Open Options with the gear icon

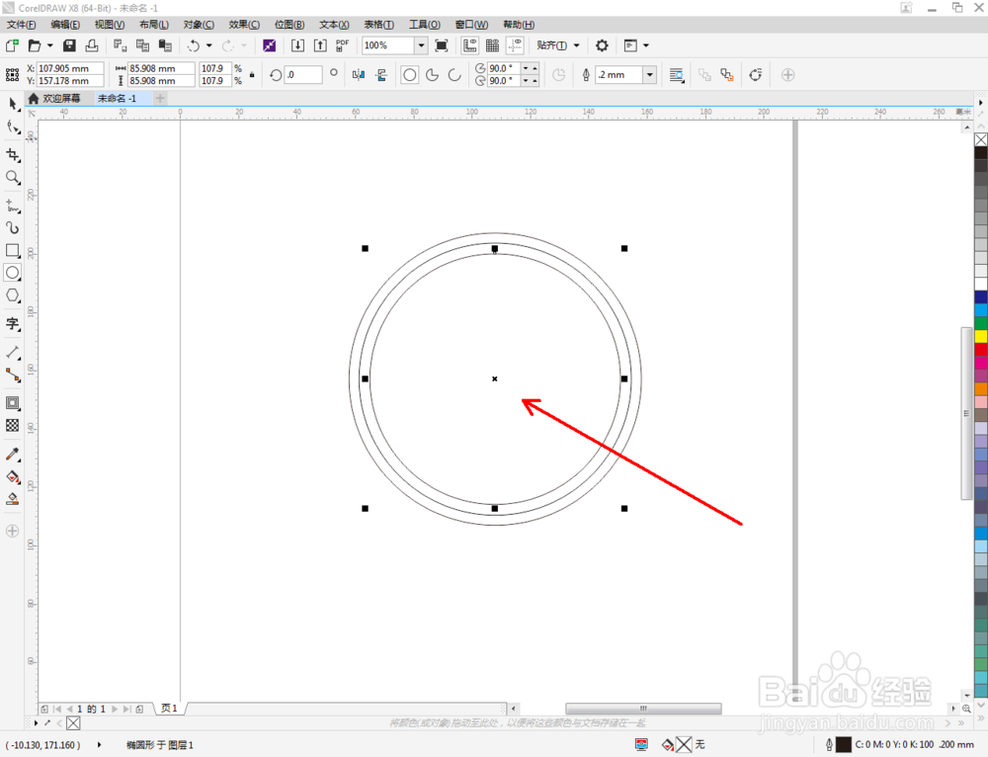tap(602, 45)
